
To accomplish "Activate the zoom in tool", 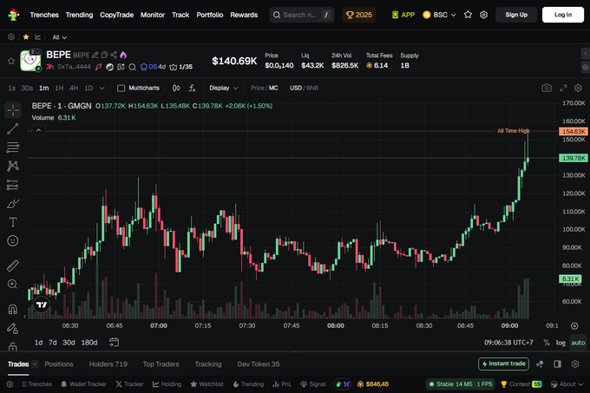I will tap(13, 284).
